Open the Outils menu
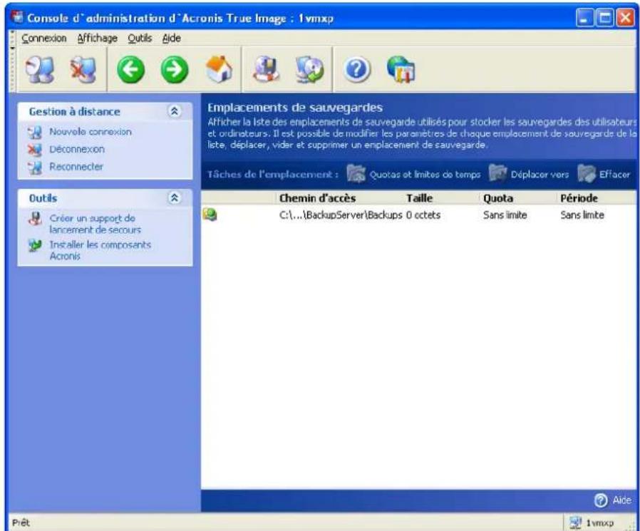640x531 pixels. (x=140, y=38)
